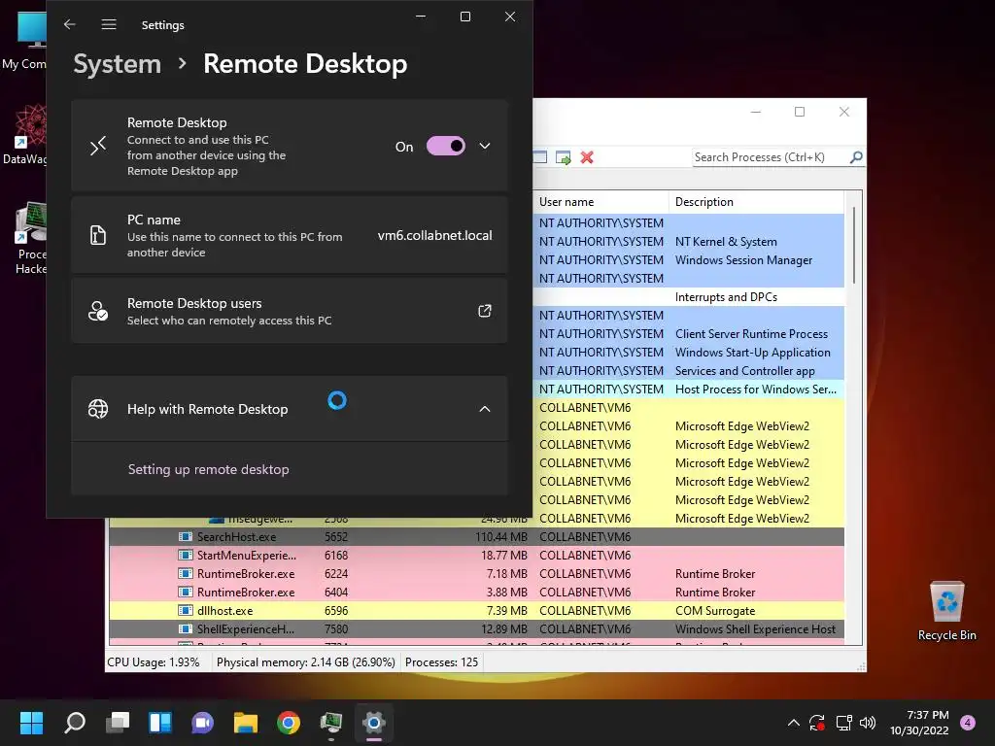995x746 pixels.
Task: Click the dllhost.exe process icon
Action: [186, 610]
